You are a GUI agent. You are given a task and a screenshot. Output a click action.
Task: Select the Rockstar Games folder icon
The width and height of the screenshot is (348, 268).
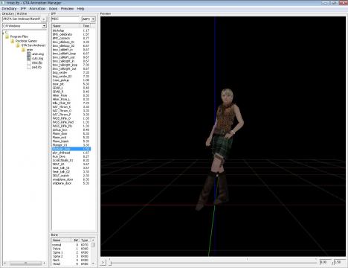[13, 41]
